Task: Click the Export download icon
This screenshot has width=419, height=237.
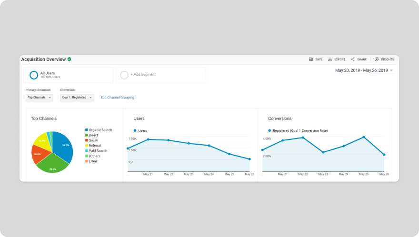Action: coord(330,59)
